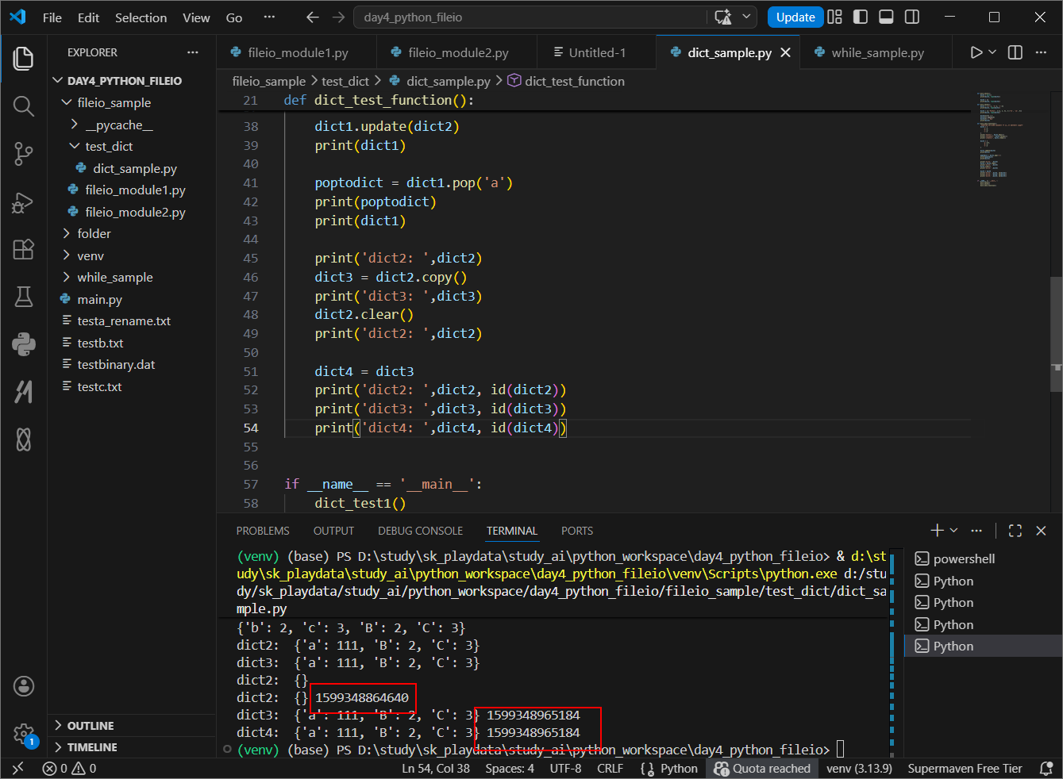
Task: Open the run button dropdown arrow
Action: (992, 52)
